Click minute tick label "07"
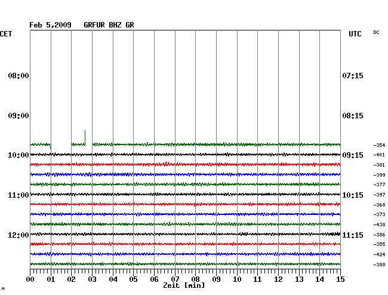The height and width of the screenshot is (295, 388). coord(175,279)
